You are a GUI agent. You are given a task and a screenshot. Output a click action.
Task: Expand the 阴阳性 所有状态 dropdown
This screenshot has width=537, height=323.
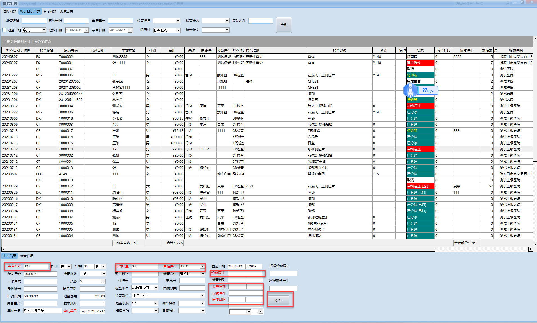[x=178, y=30]
